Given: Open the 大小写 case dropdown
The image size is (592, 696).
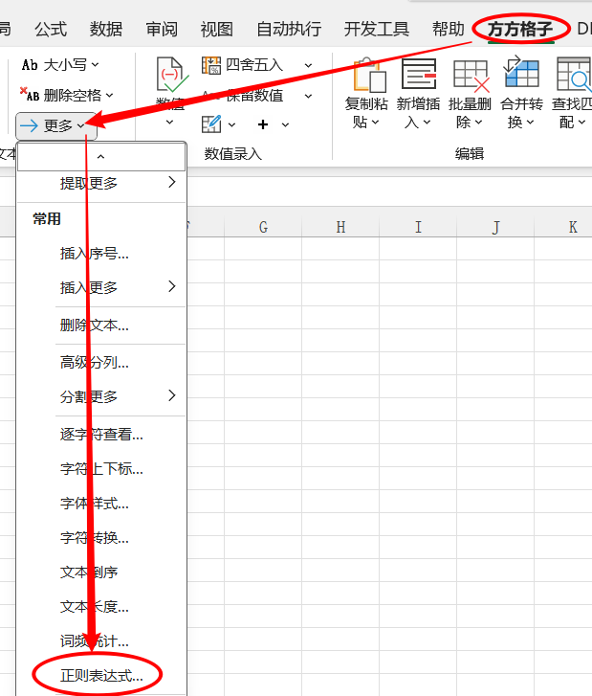Looking at the screenshot, I should coord(61,64).
